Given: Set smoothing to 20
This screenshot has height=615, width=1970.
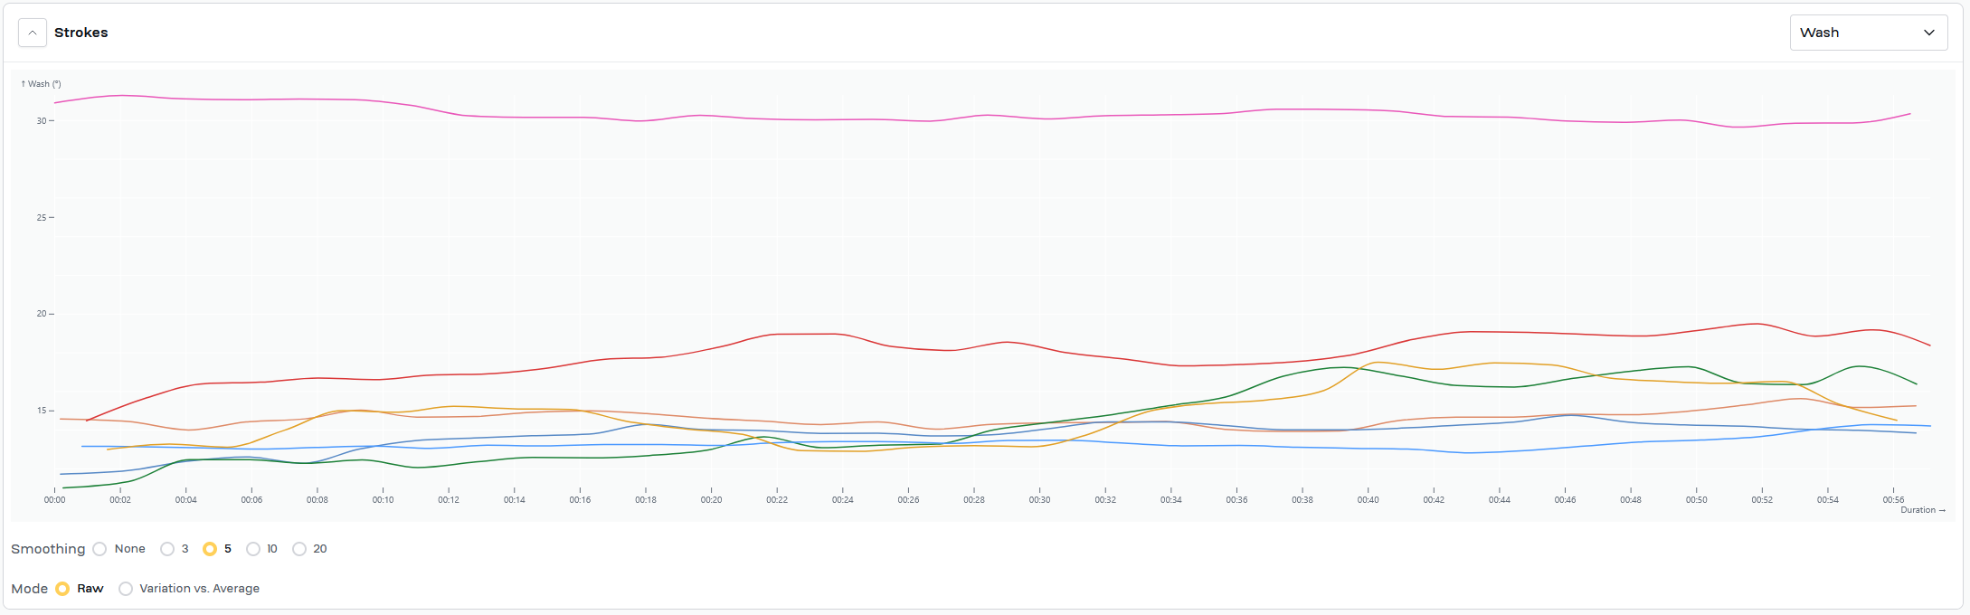Looking at the screenshot, I should (299, 549).
